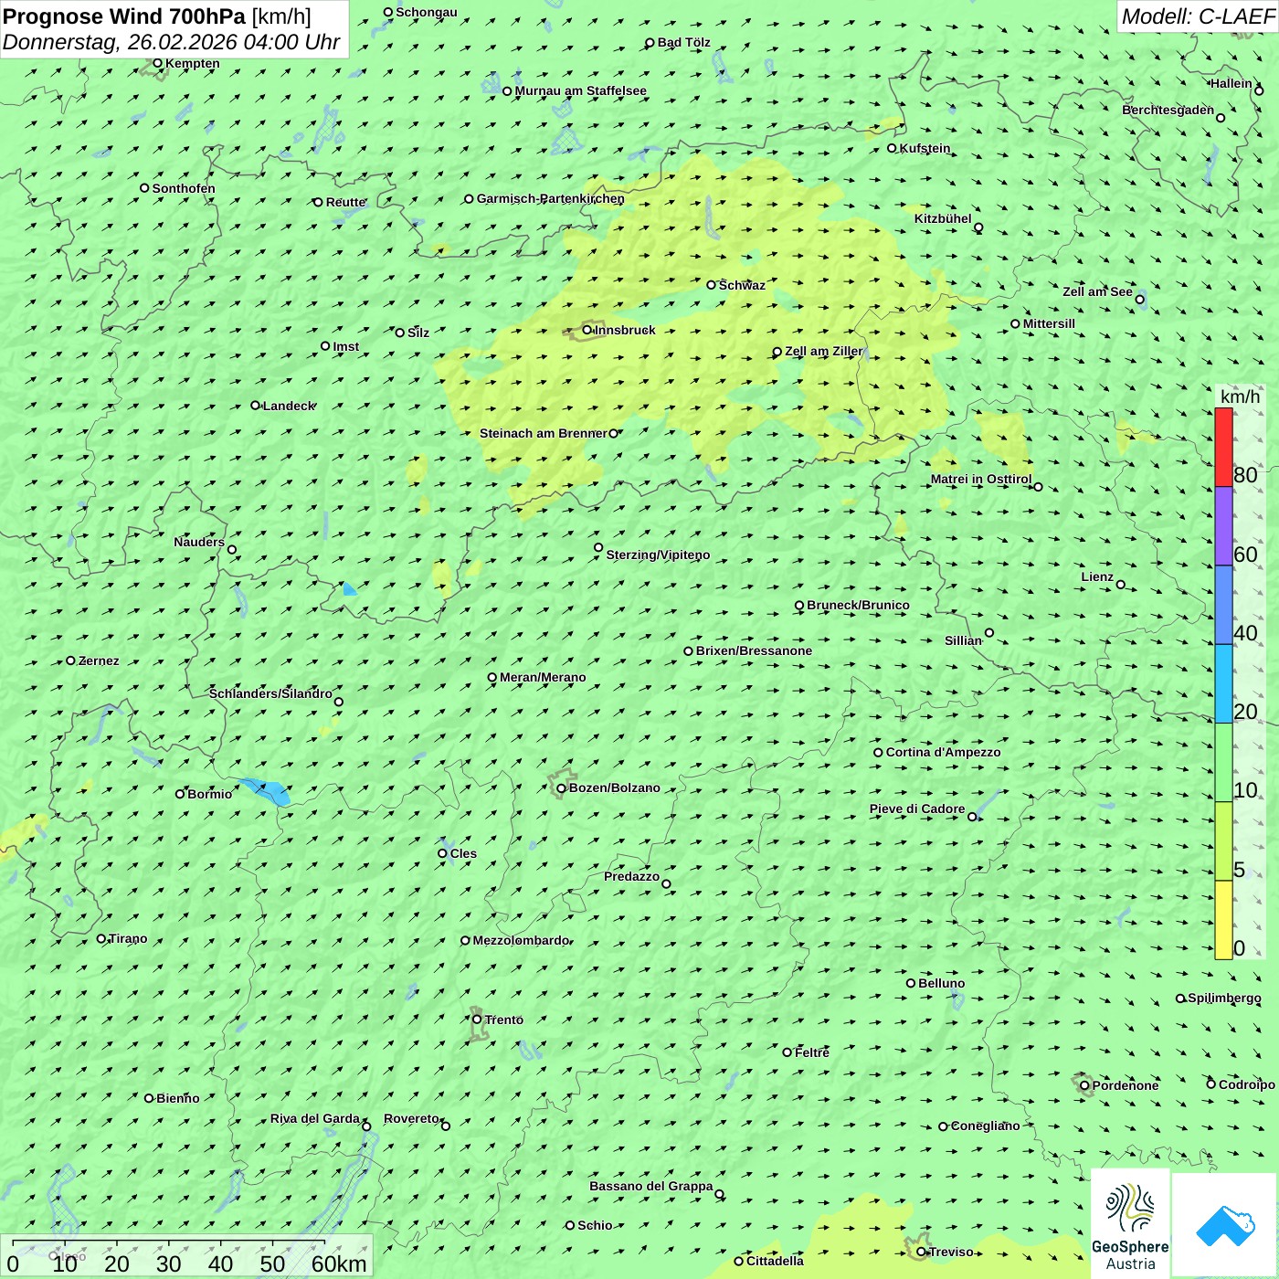Viewport: 1279px width, 1279px height.
Task: Click the 'Pieve di Cadore' label
Action: coord(917,809)
